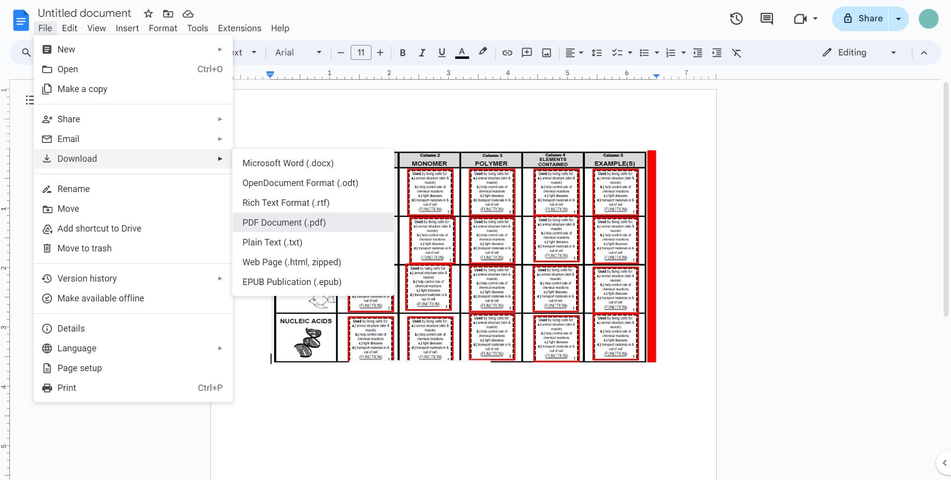The image size is (951, 480).
Task: Open the comment history panel
Action: 766,18
